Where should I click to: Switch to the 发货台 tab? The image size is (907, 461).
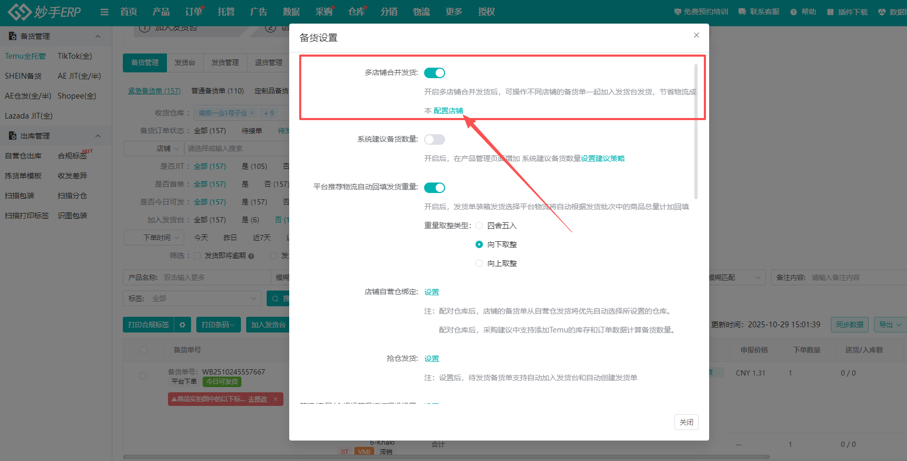click(185, 62)
